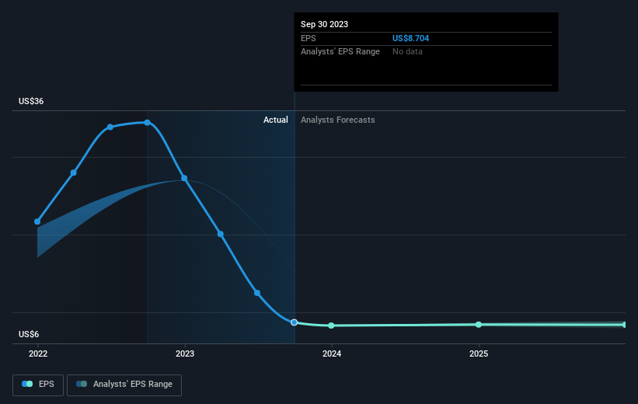Select the peak EPS data point near US$36

pos(148,123)
